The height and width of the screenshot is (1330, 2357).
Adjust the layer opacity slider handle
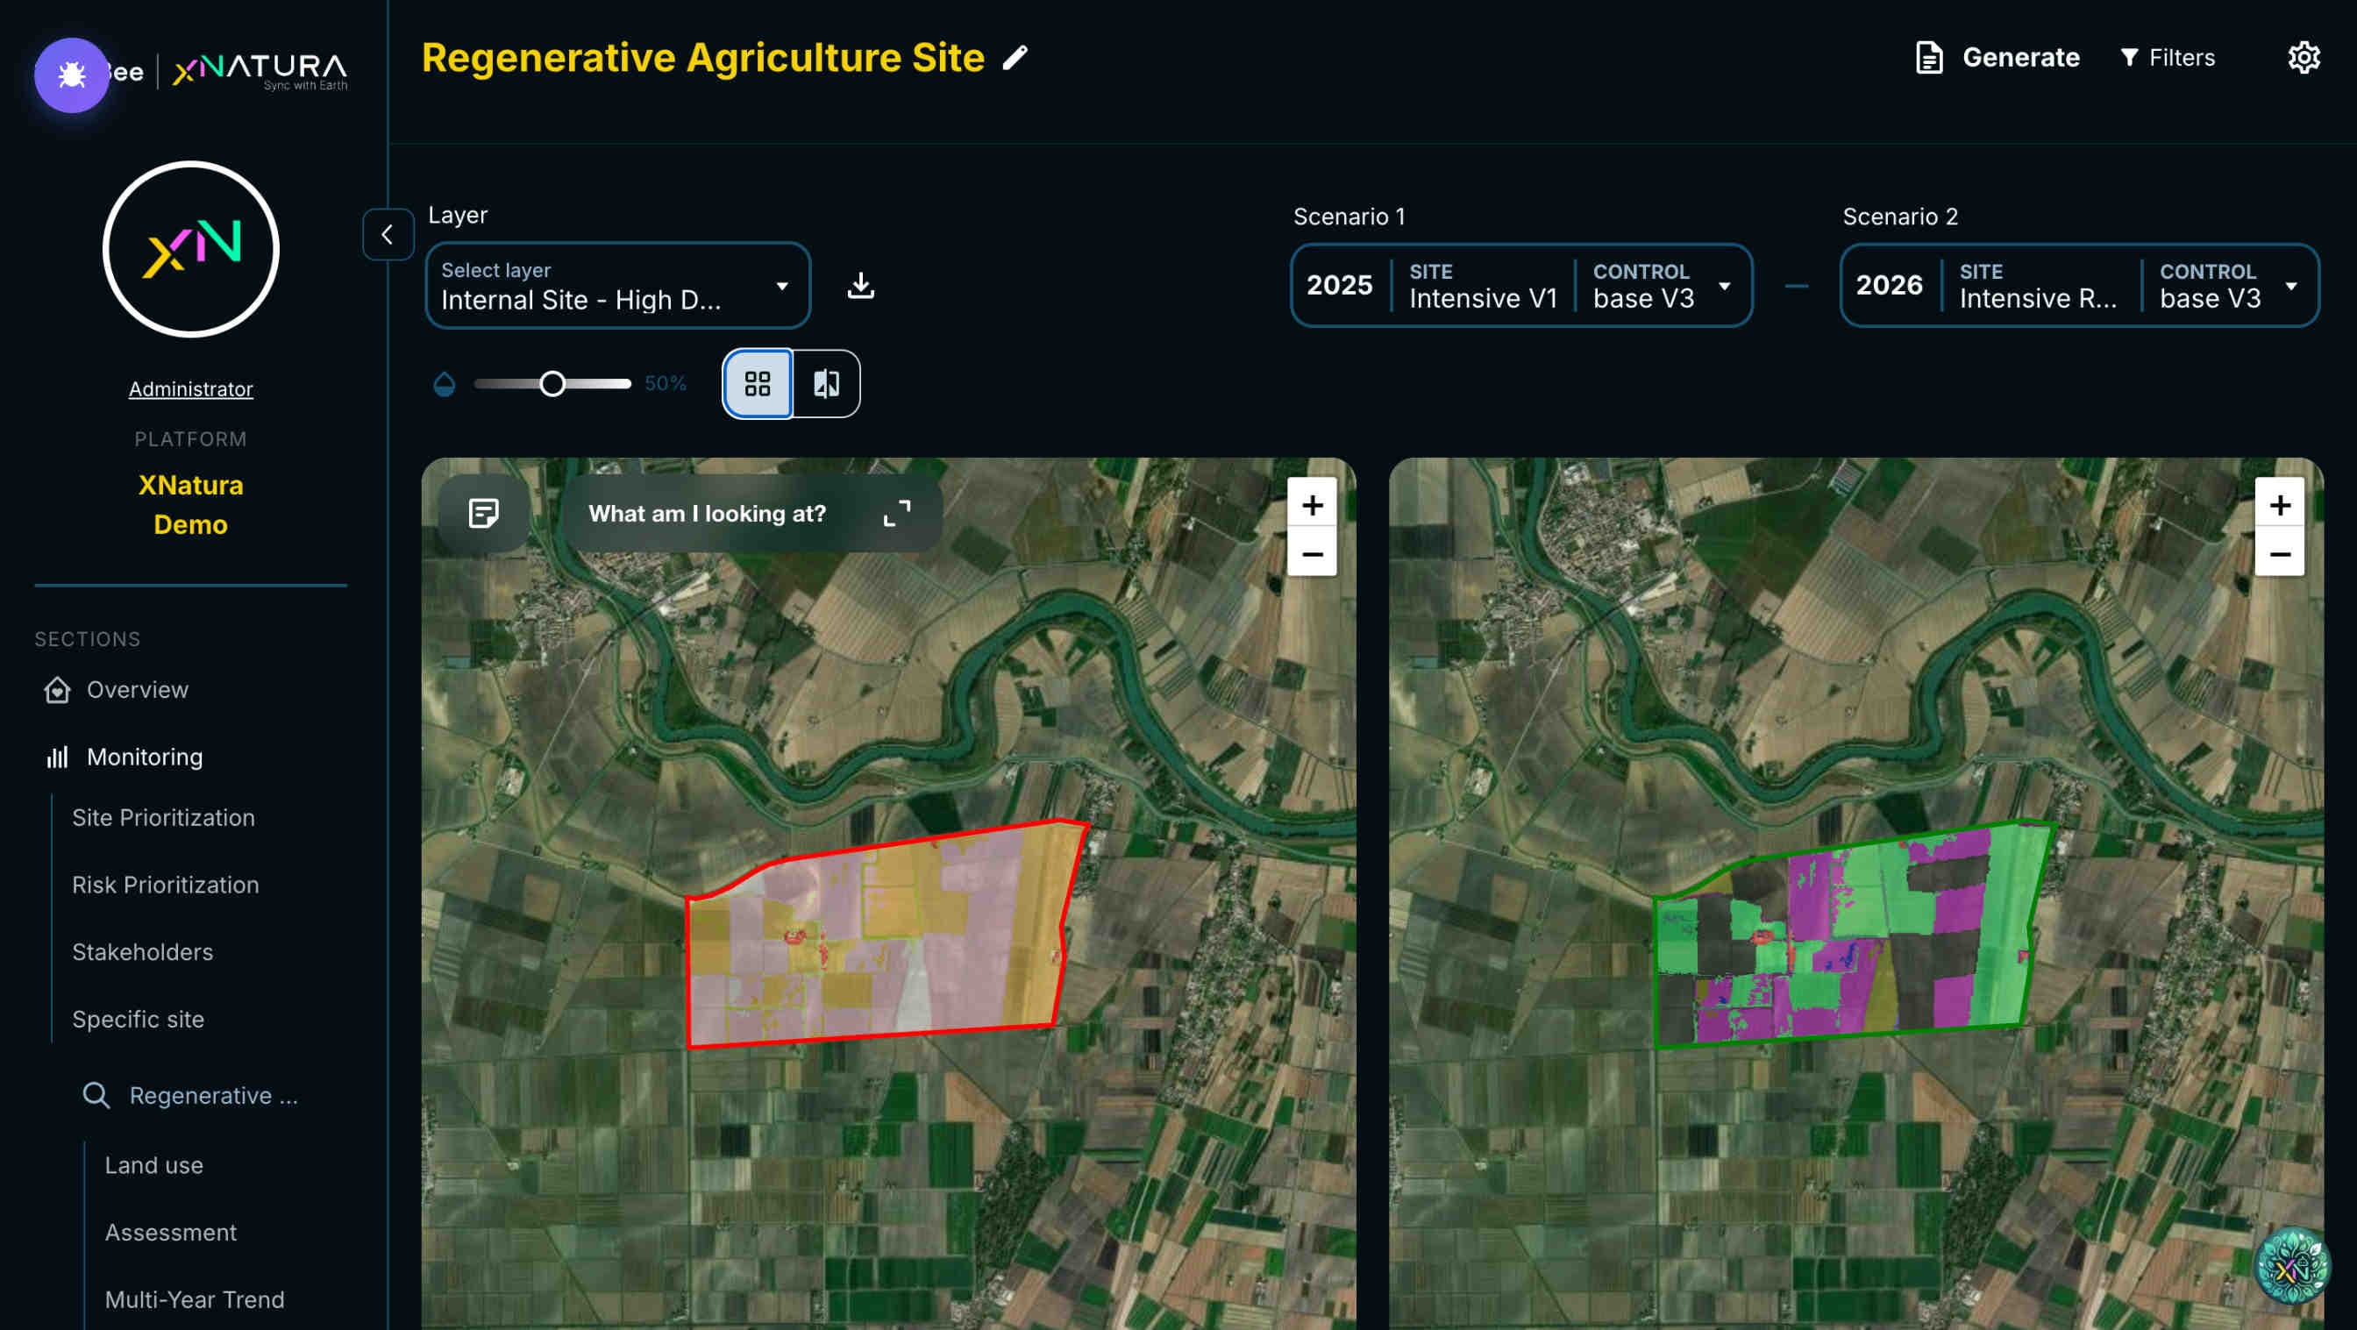552,383
